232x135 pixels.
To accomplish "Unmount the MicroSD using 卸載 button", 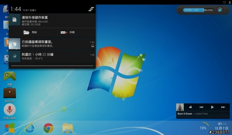I will 68,32.
